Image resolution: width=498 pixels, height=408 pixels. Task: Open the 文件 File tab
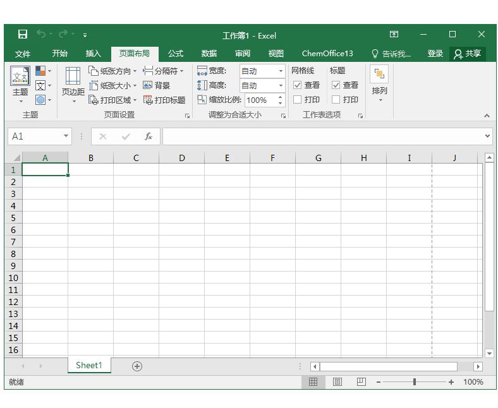(x=23, y=54)
